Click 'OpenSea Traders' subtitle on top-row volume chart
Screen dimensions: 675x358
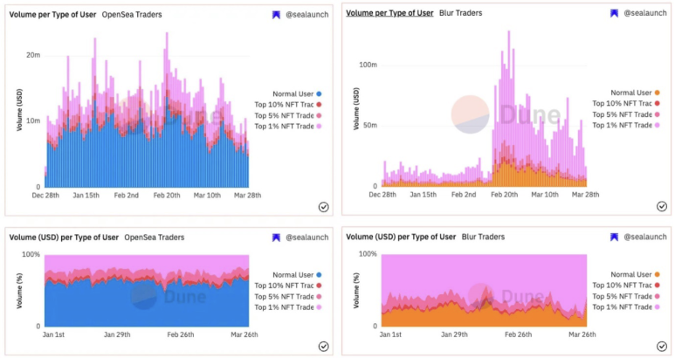[x=132, y=15]
